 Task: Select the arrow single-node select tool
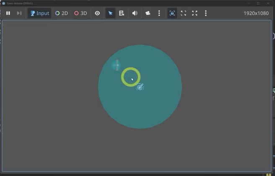click(x=110, y=13)
